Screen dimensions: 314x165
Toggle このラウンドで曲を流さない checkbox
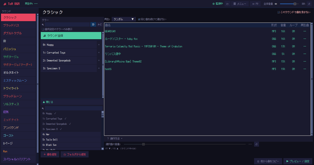click(278, 12)
